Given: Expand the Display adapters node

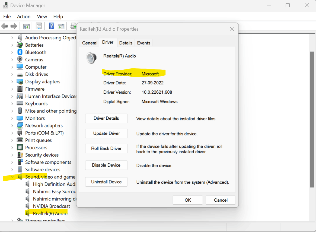Looking at the screenshot, I should coord(12,82).
